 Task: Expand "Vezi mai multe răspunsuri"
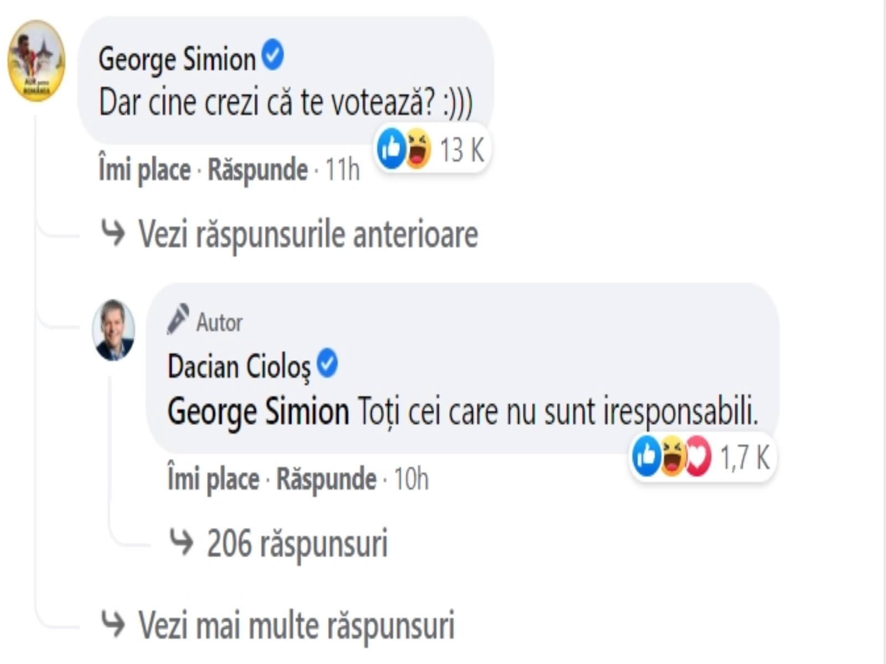(x=296, y=625)
